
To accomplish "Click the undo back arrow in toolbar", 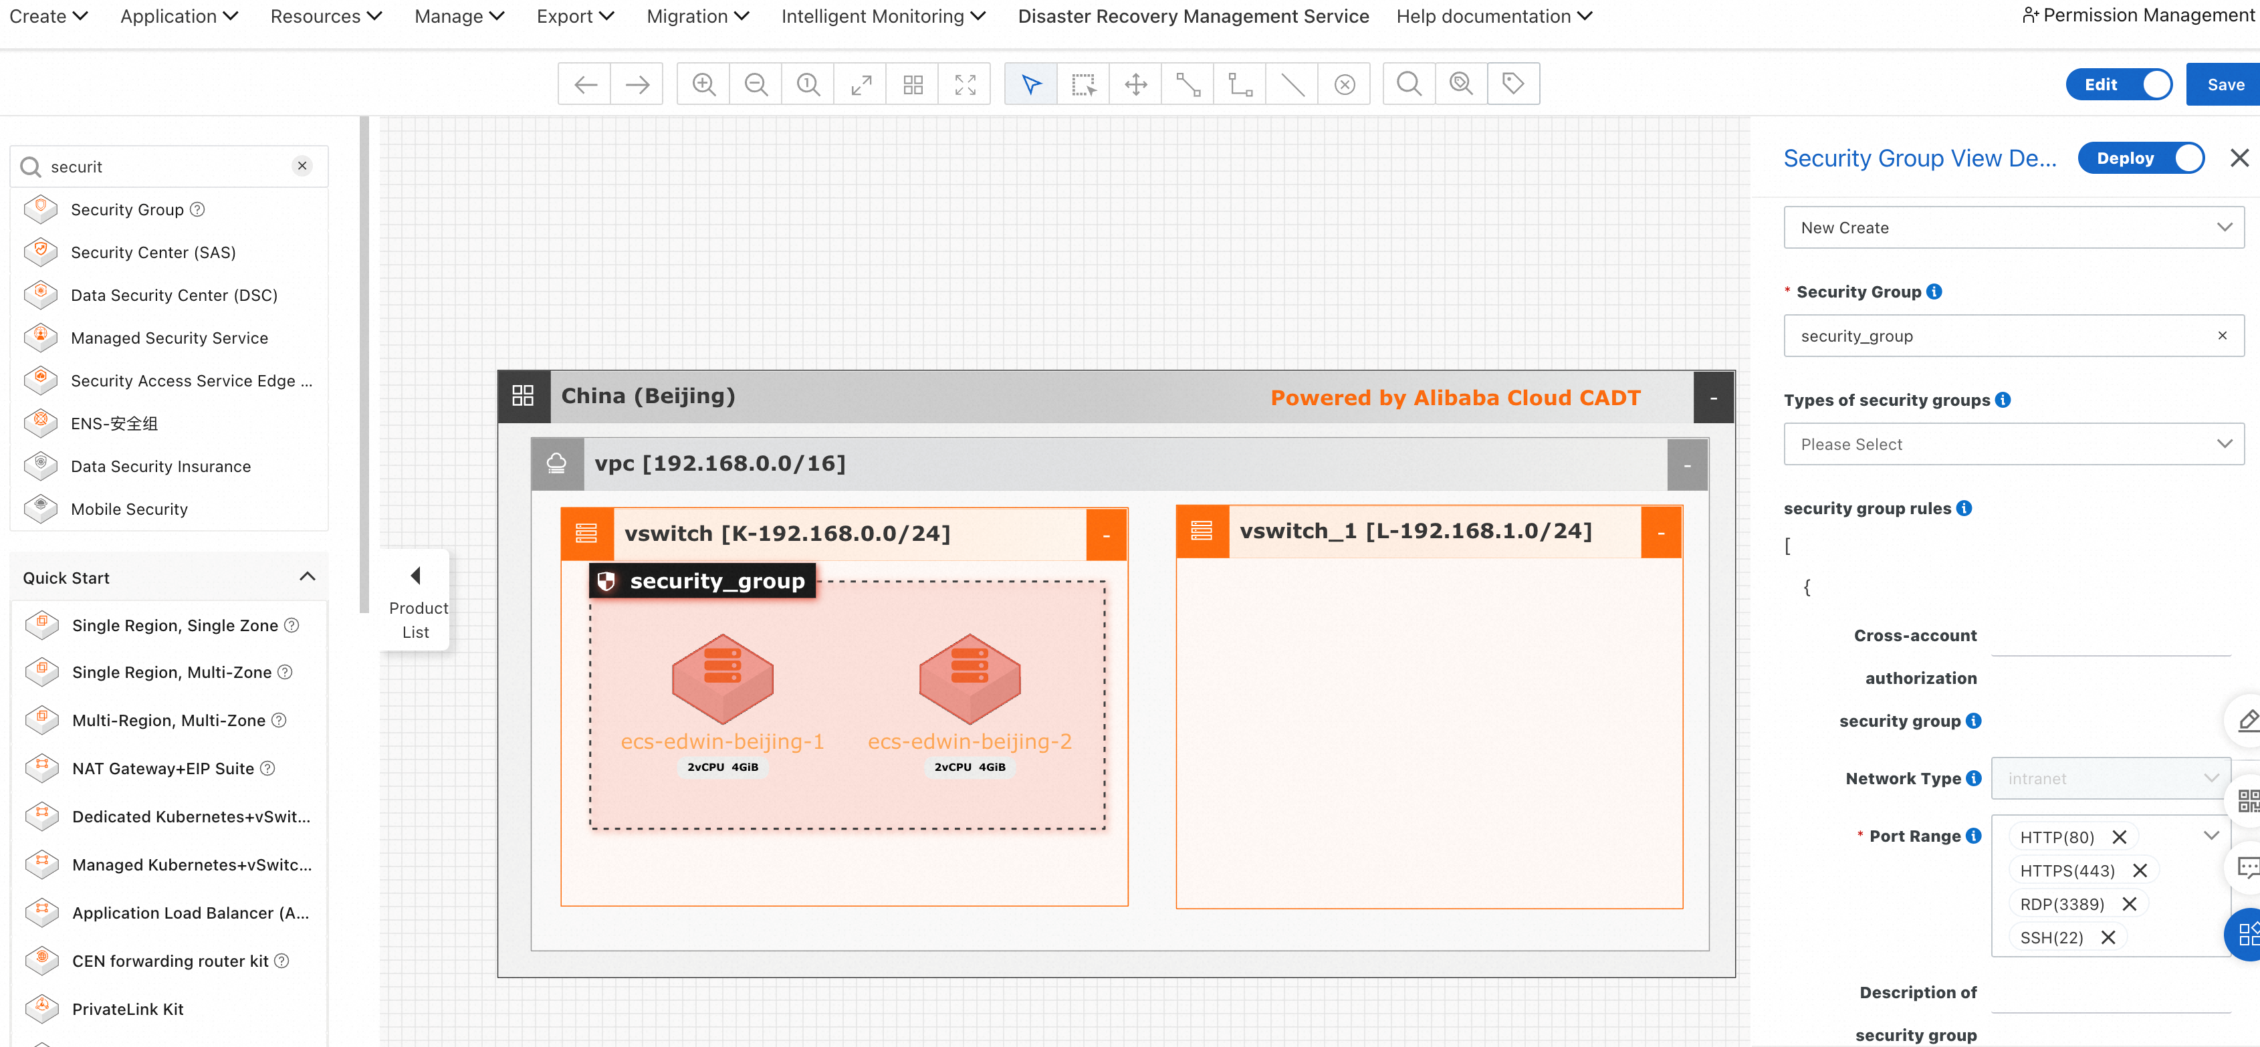I will (585, 84).
